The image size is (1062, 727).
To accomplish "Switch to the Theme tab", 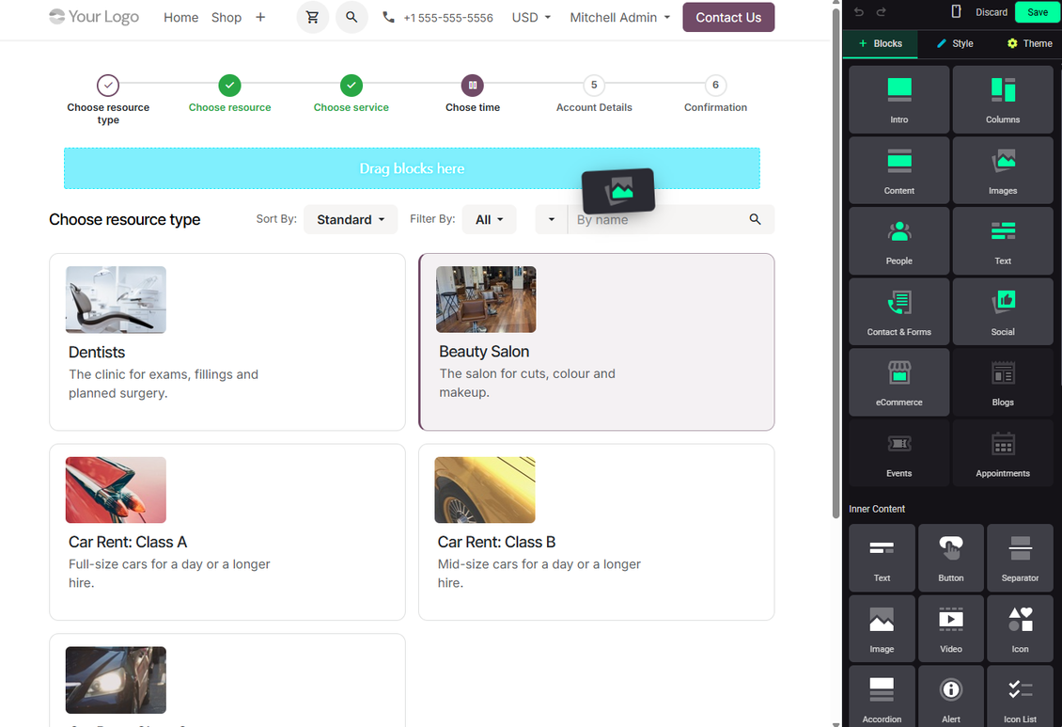I will (1029, 43).
